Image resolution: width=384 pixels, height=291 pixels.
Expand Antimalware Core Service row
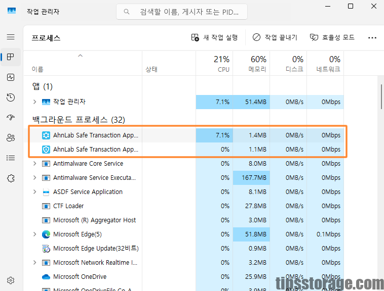(34, 164)
